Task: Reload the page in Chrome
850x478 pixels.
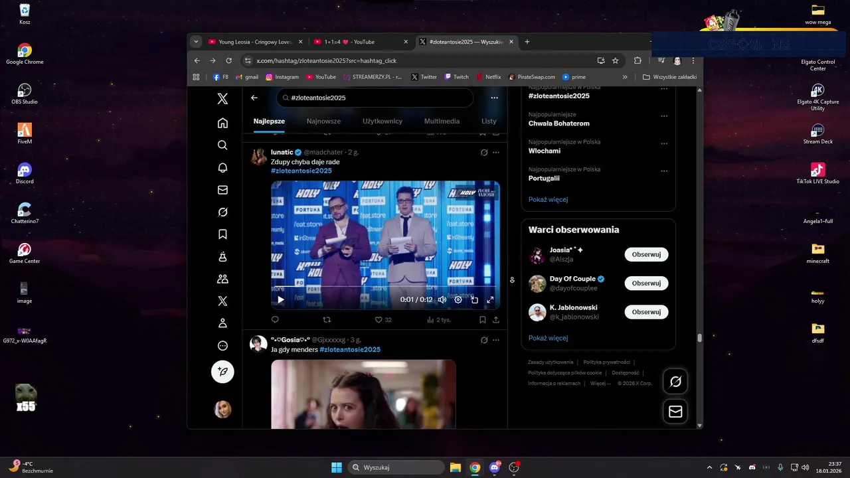Action: coord(229,60)
